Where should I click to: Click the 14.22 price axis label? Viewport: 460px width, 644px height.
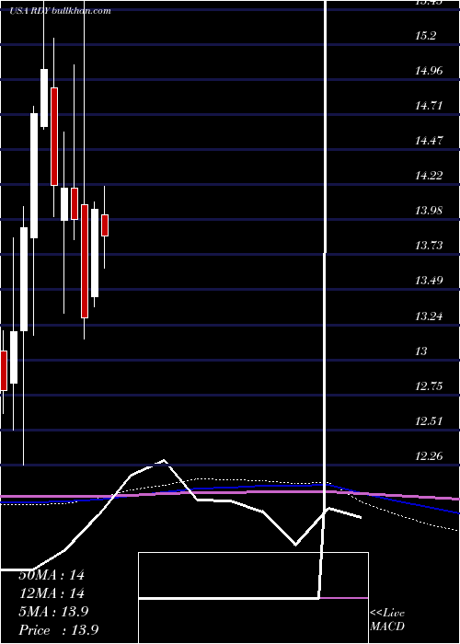pyautogui.click(x=429, y=176)
